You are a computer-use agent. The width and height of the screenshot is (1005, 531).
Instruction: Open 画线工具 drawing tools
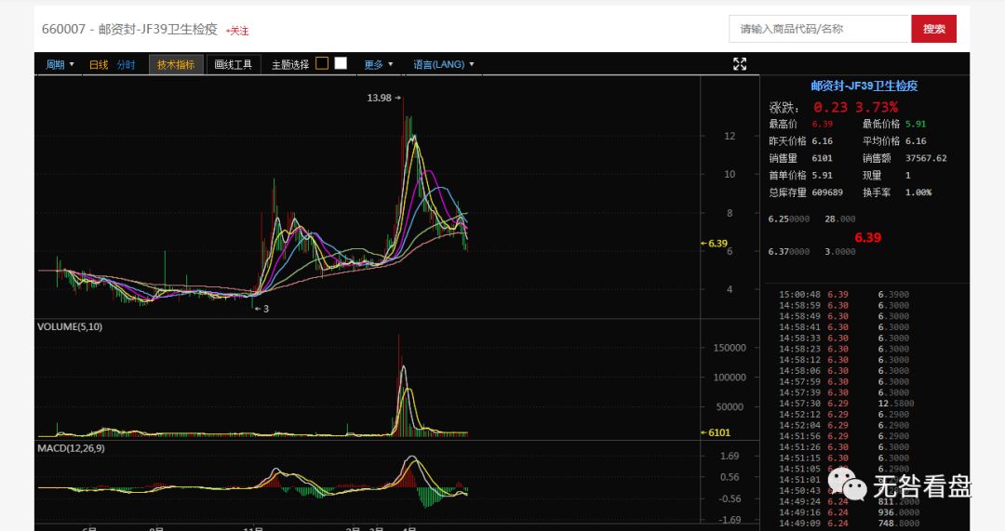click(234, 64)
